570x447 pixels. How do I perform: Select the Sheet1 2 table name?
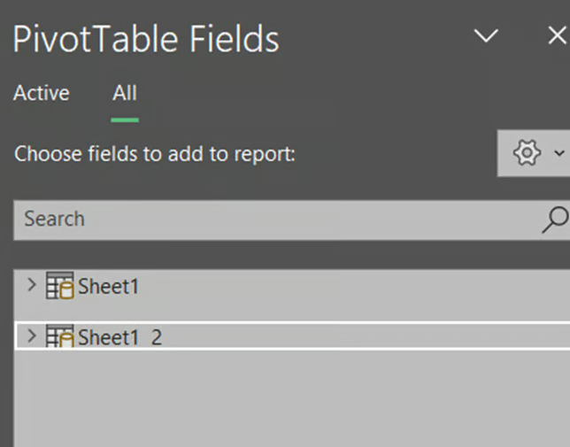[x=119, y=336]
